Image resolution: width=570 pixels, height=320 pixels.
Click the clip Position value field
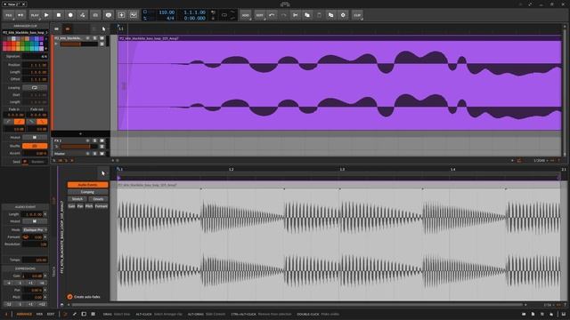click(x=35, y=65)
